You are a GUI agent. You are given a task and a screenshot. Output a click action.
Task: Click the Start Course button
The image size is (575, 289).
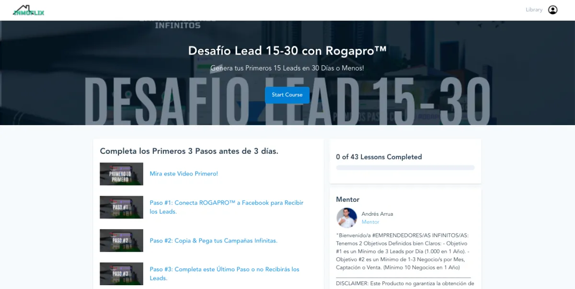click(x=287, y=95)
